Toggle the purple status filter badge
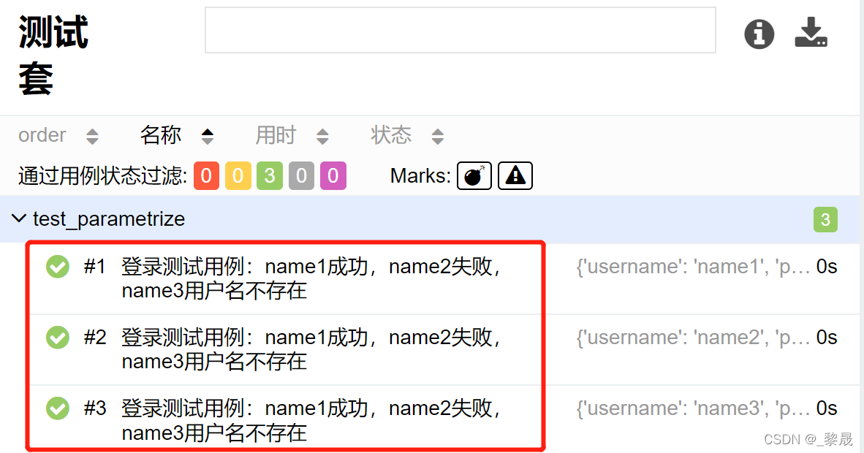 (x=333, y=175)
